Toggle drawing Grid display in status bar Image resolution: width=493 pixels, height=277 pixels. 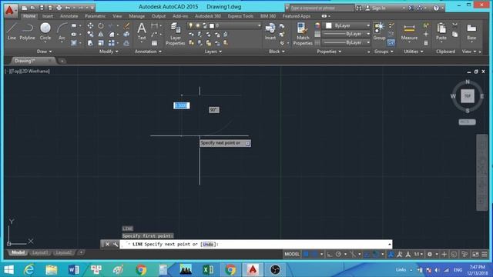(x=306, y=255)
